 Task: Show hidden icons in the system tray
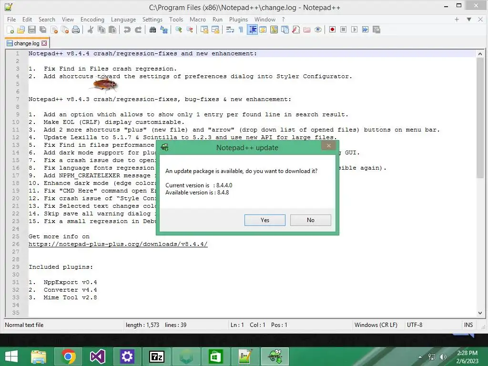pos(420,357)
